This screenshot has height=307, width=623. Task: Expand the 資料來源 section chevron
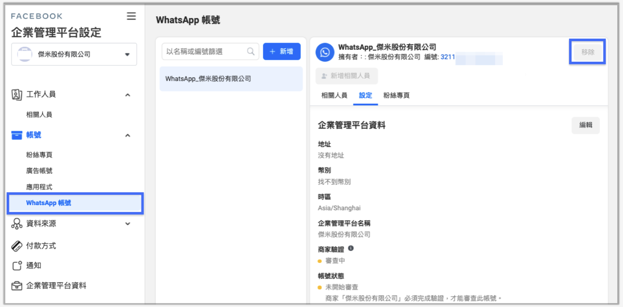(128, 223)
